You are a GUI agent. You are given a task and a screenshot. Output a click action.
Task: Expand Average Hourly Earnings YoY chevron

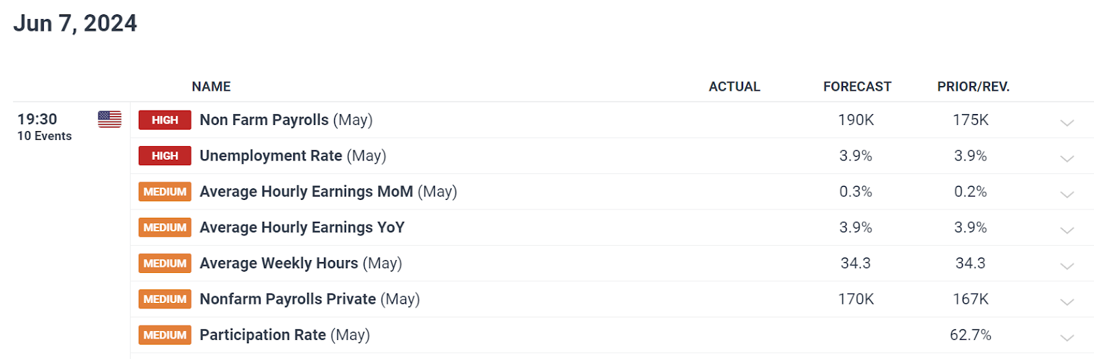(1067, 230)
